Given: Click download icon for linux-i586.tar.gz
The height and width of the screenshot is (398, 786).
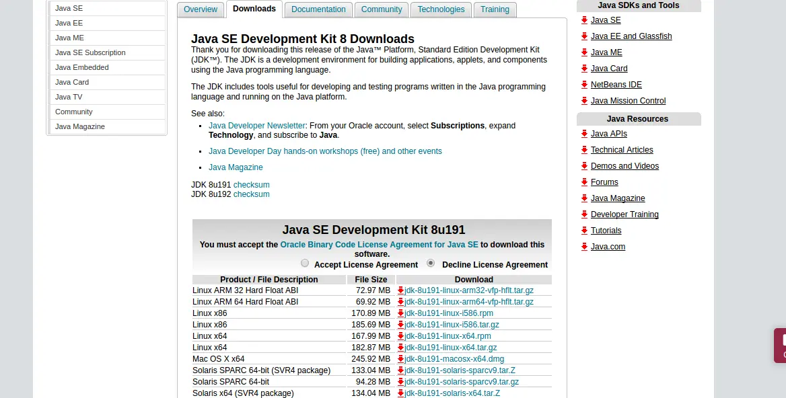Looking at the screenshot, I should click(400, 325).
